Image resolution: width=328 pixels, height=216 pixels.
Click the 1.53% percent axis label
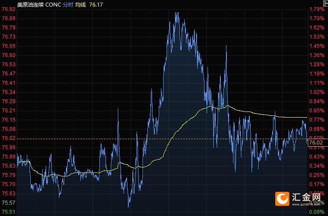[317, 37]
